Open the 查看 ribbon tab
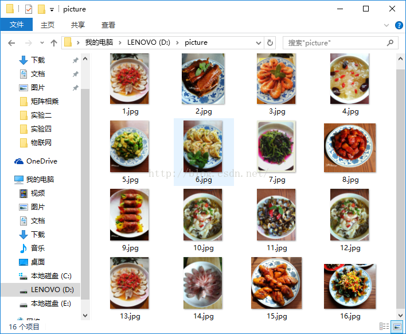The image size is (406, 334). 108,25
